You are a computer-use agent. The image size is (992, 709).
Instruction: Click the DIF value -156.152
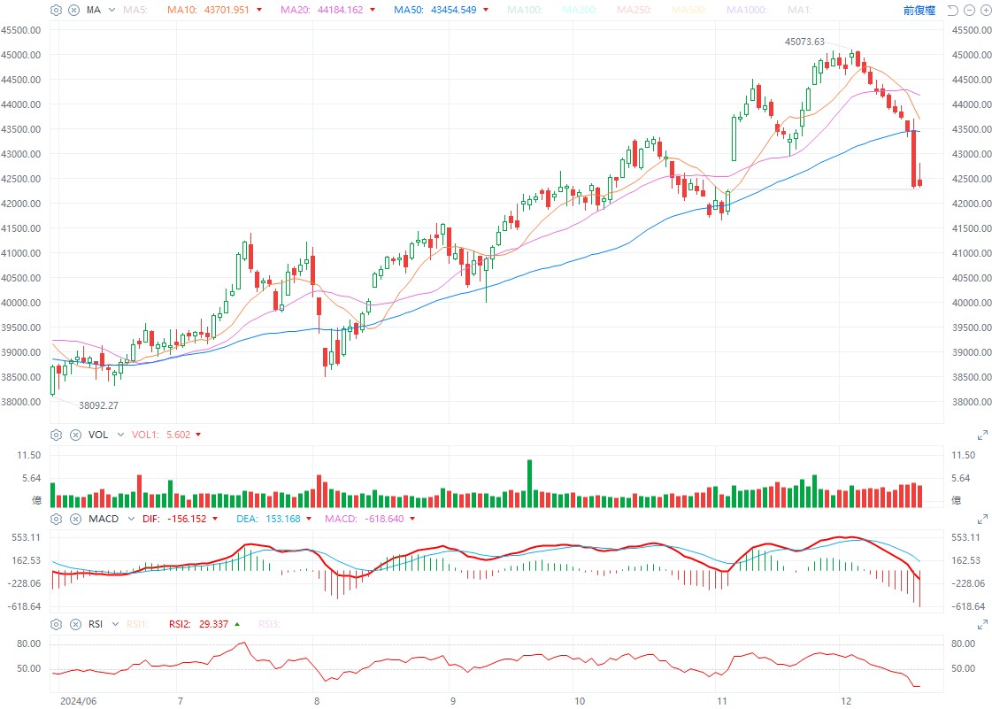click(x=188, y=519)
